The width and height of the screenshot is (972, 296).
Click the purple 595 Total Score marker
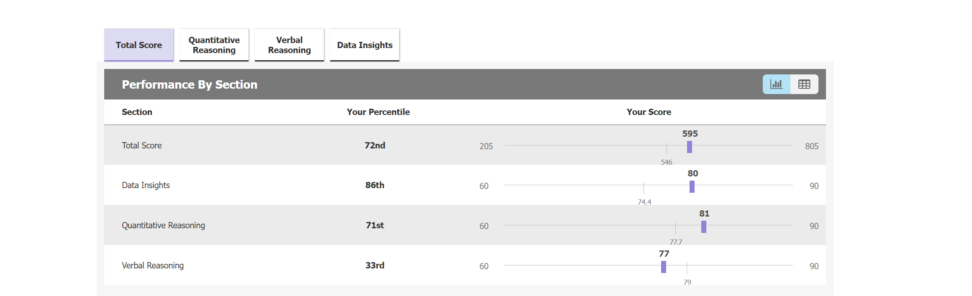tap(690, 147)
